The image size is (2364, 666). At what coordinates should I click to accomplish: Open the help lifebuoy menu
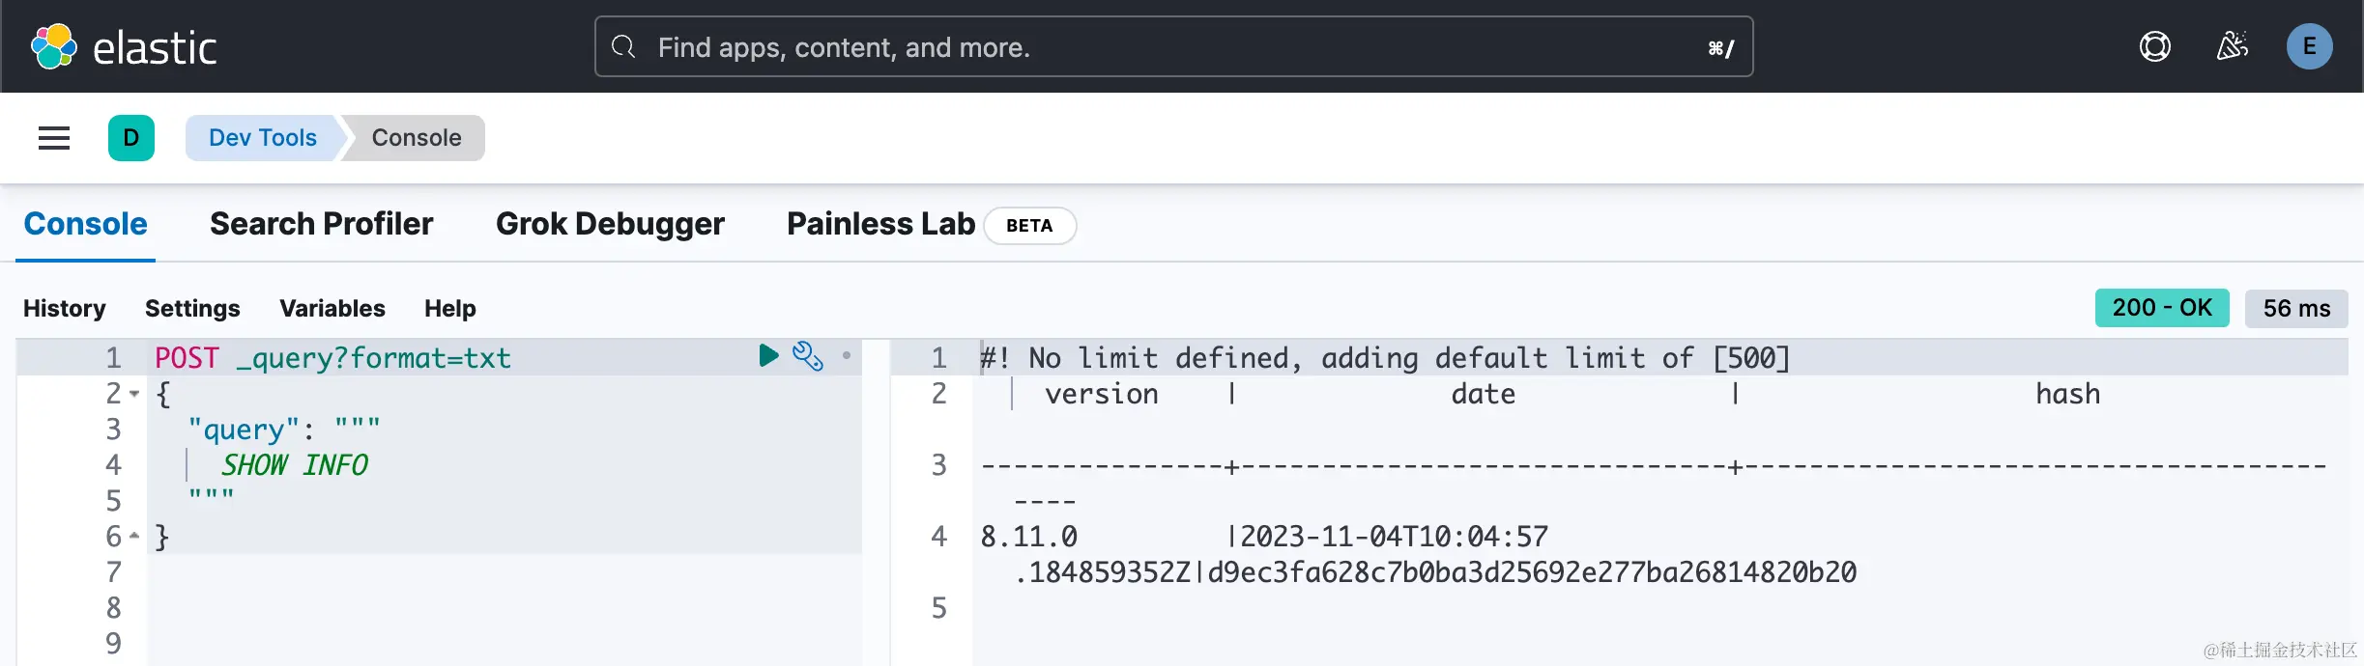coord(2154,46)
